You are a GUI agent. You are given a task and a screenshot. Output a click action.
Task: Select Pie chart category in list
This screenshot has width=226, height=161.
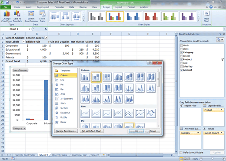[66, 84]
